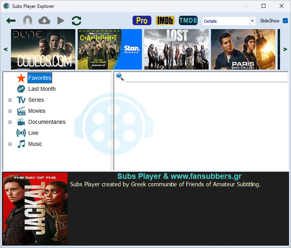Click the Movies clapperboard icon
Viewport: 291px width, 248px height.
tap(21, 111)
